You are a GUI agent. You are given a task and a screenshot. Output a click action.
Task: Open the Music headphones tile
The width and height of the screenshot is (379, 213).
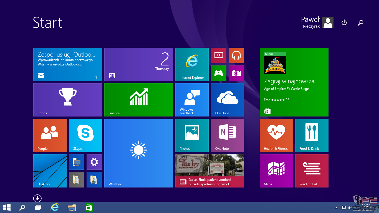click(x=236, y=55)
